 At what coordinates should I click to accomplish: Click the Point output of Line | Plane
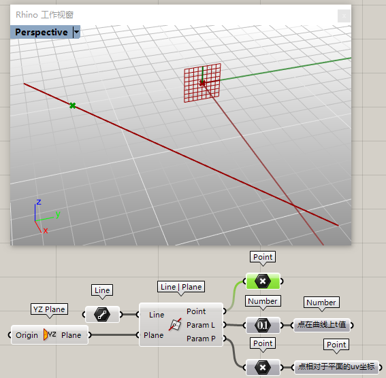[196, 311]
